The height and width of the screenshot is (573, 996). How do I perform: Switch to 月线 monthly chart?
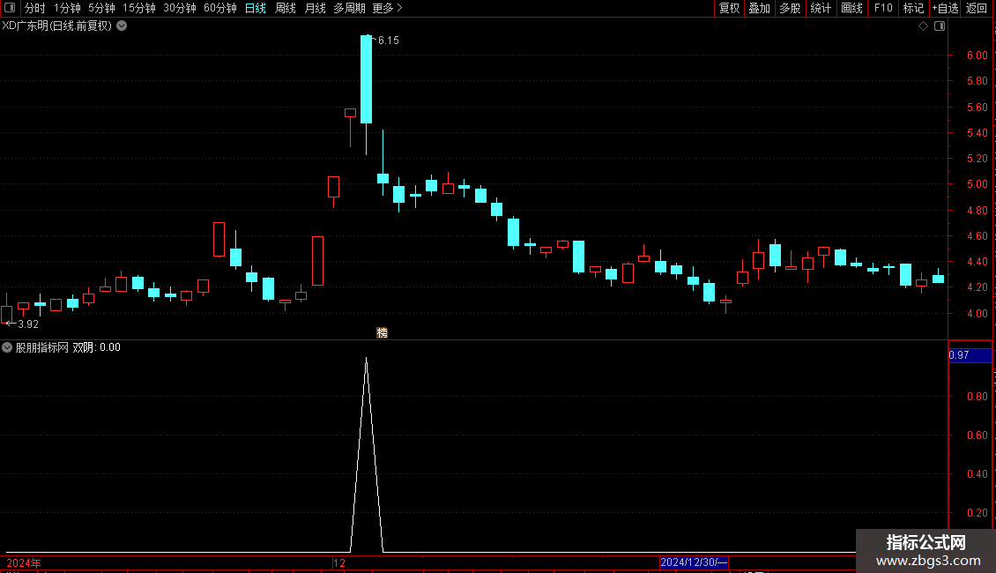click(x=315, y=8)
